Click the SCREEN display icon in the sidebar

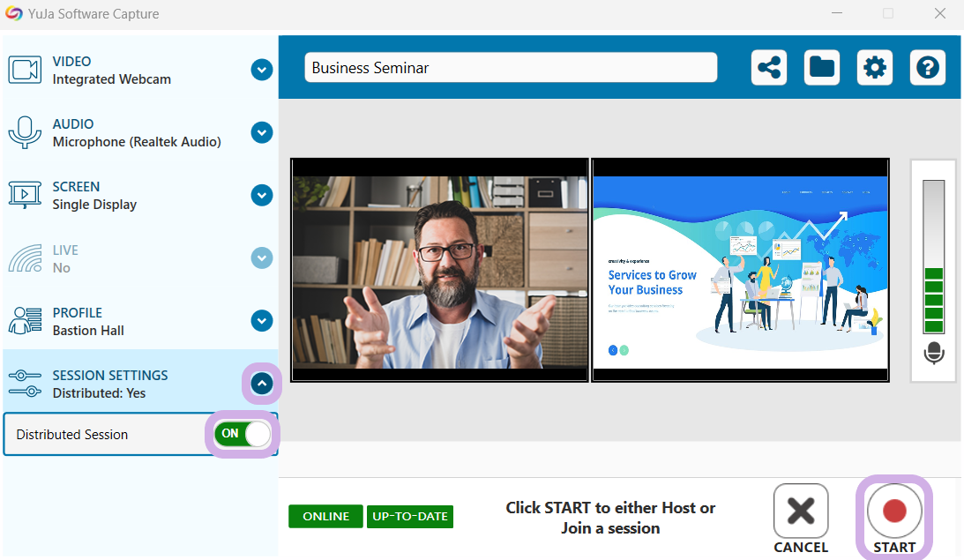25,195
